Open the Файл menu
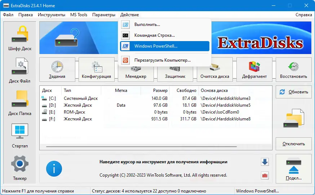This screenshot has width=315, height=195. (8, 15)
